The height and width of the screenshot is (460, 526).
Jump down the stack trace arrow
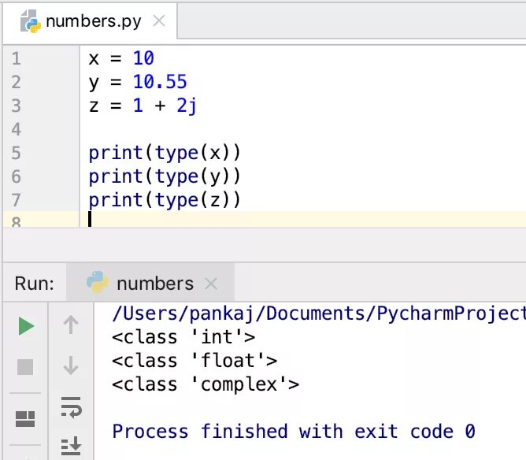click(71, 365)
